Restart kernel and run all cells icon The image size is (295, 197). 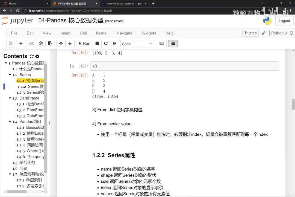pyautogui.click(x=114, y=44)
